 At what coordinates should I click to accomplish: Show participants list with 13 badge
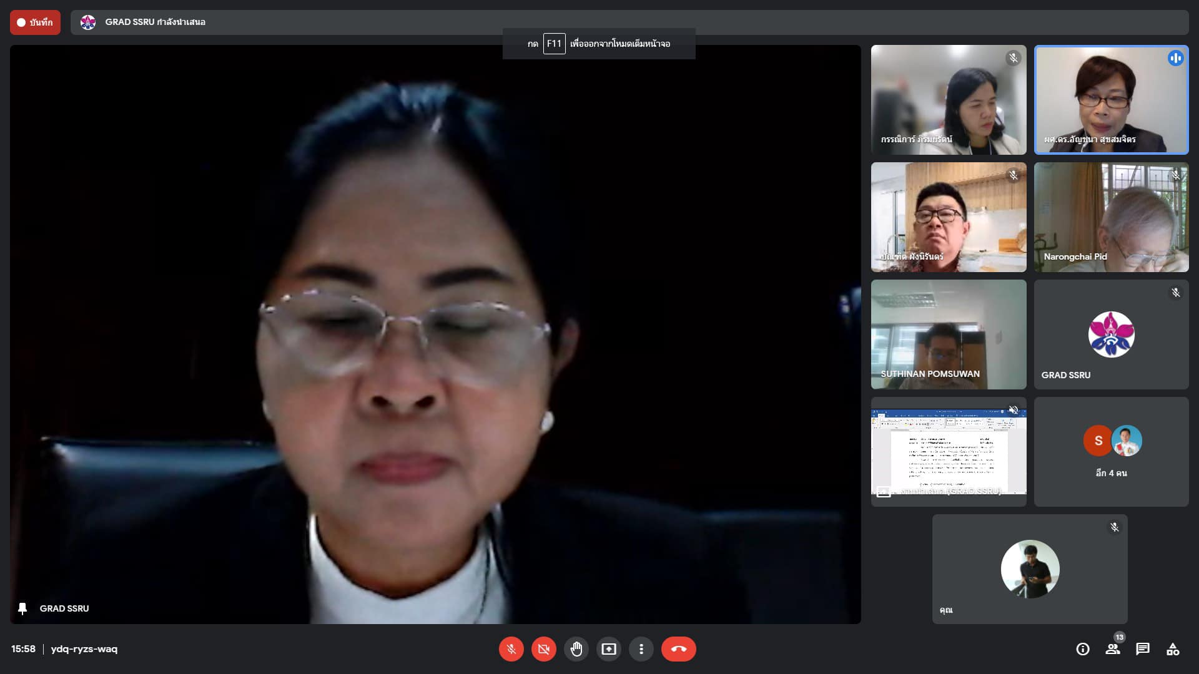(x=1113, y=649)
